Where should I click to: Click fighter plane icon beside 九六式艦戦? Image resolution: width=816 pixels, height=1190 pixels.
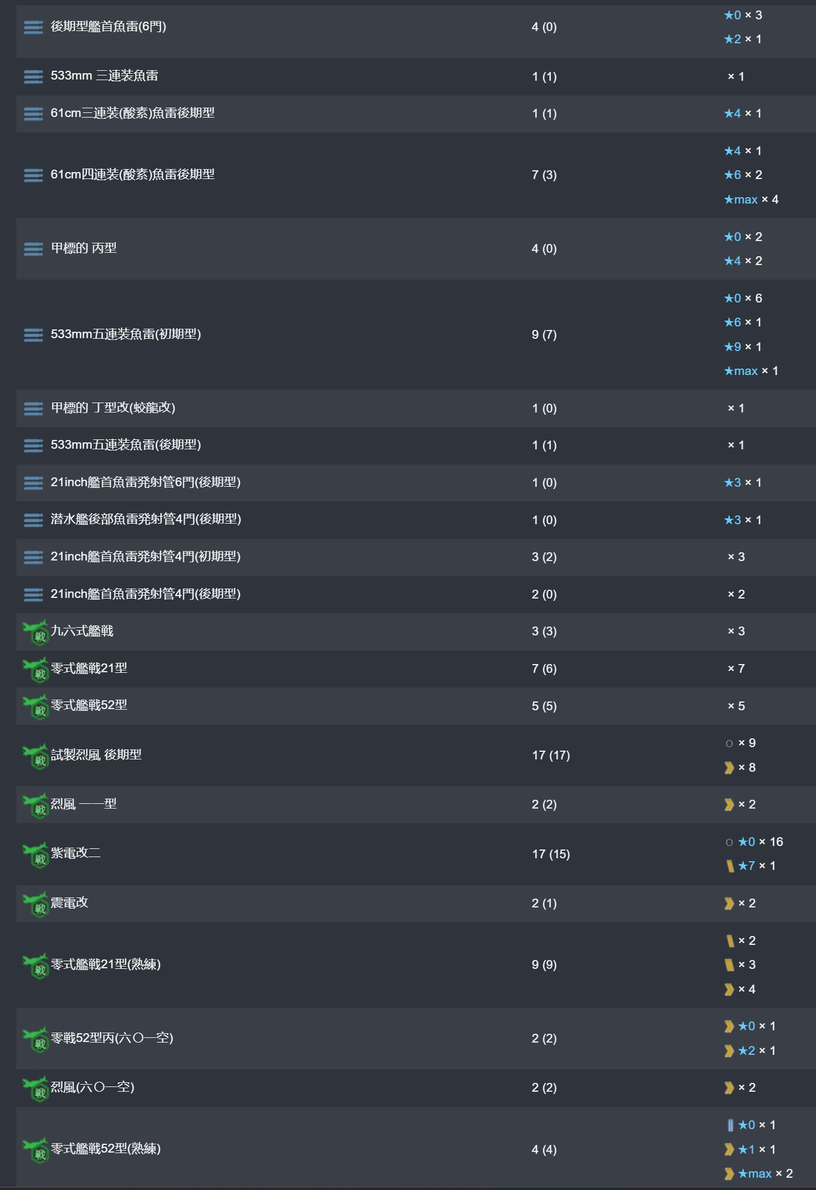[x=36, y=632]
